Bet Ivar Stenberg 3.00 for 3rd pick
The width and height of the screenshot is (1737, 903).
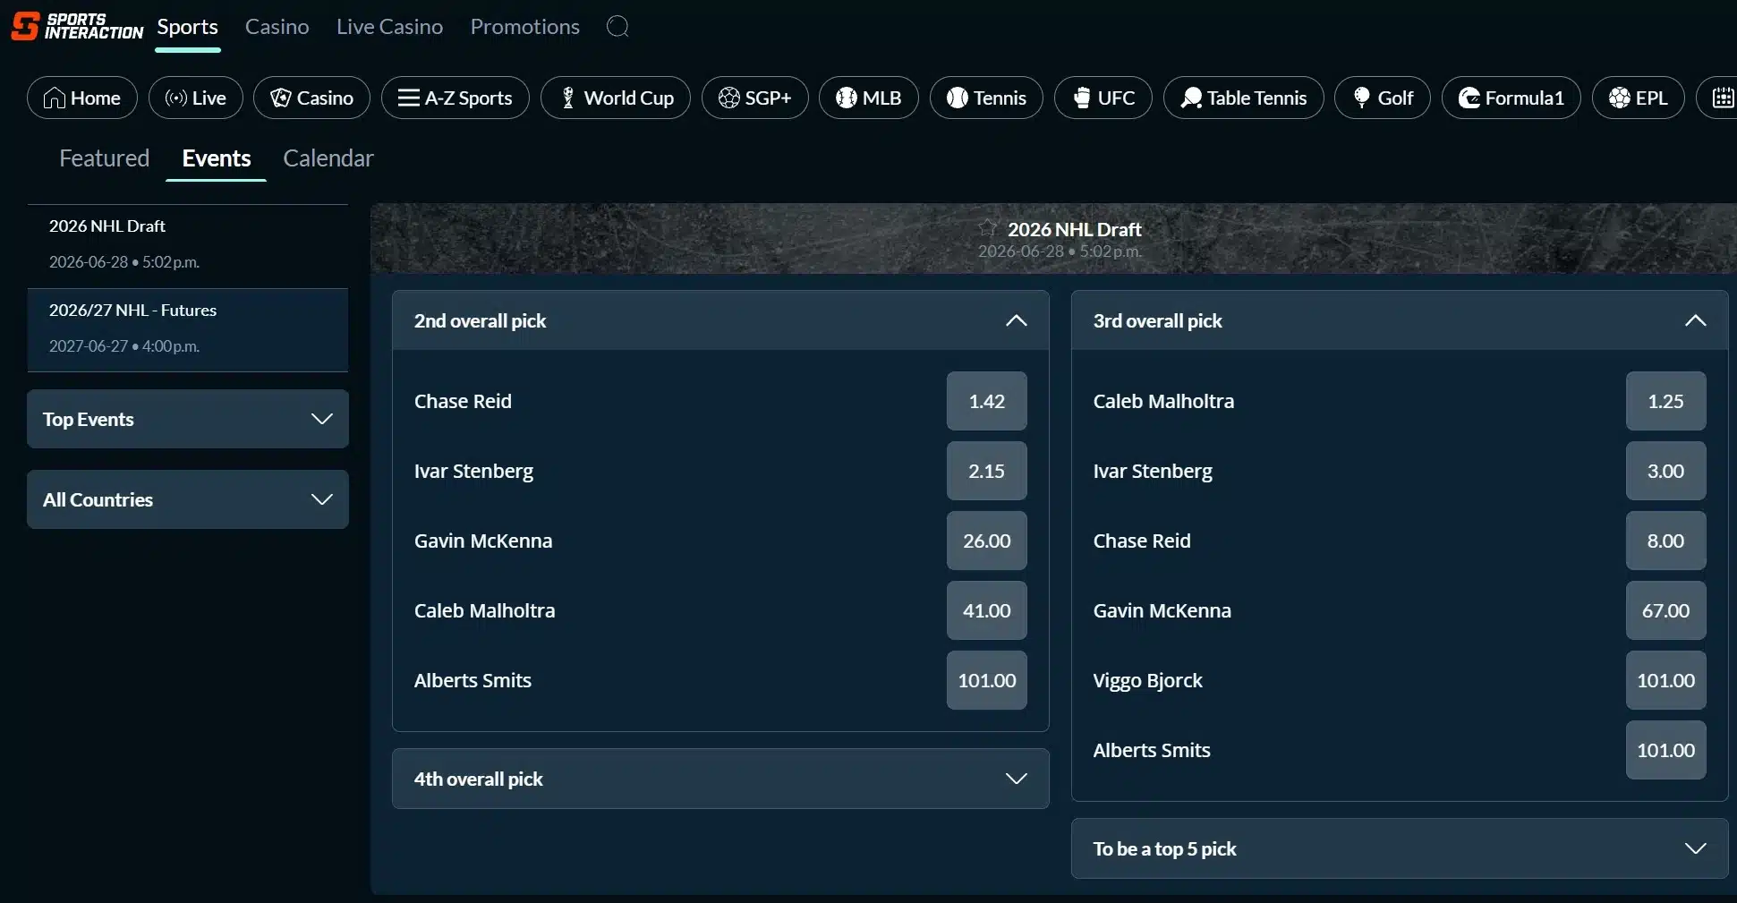point(1665,471)
